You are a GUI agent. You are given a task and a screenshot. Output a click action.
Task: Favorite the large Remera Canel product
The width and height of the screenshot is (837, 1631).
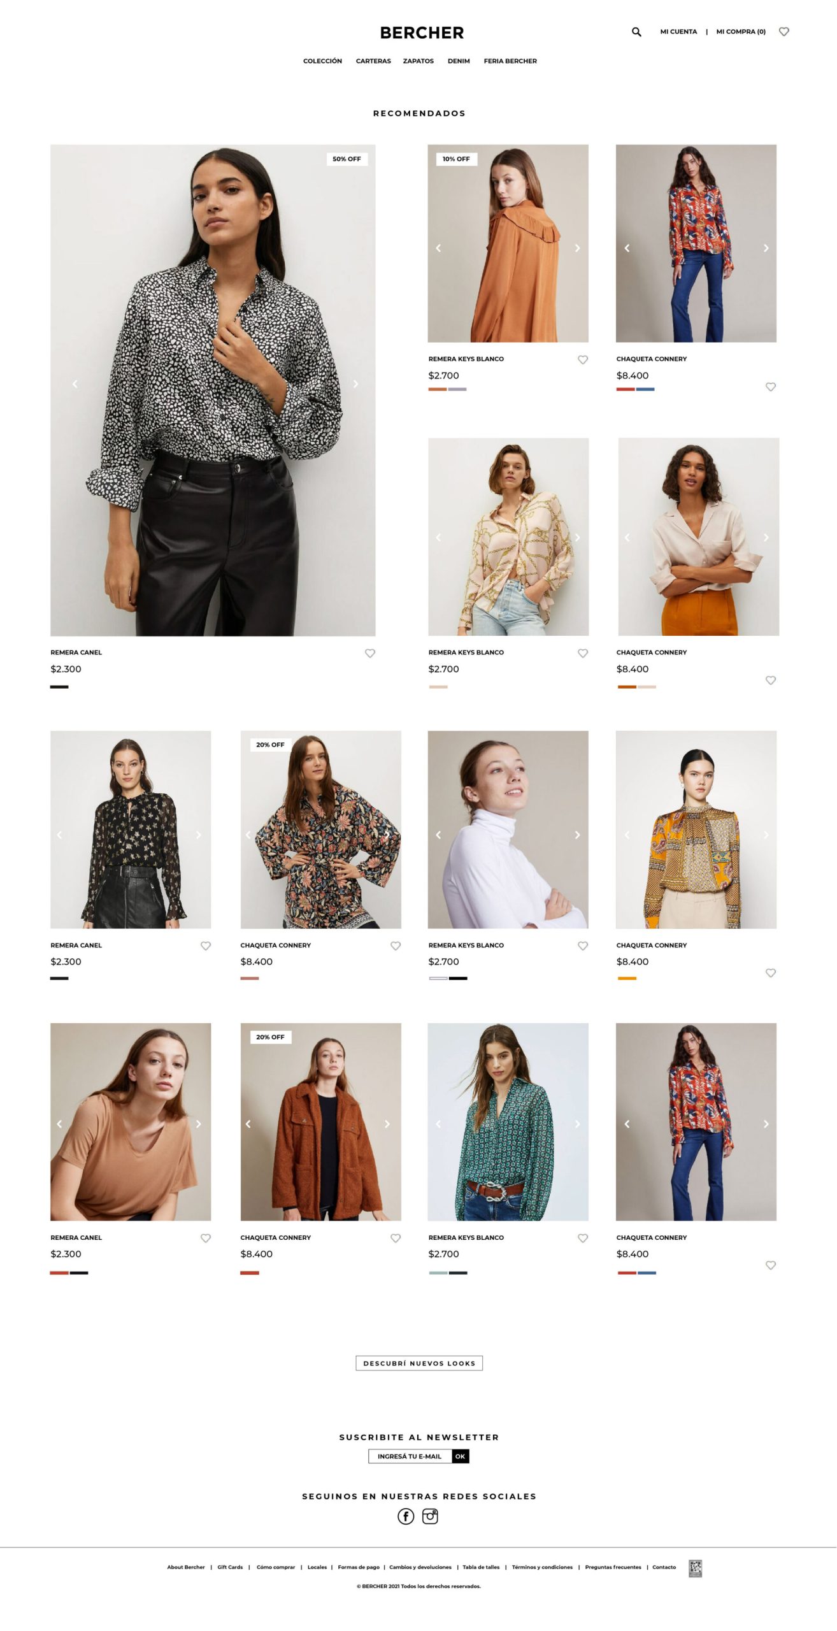370,653
